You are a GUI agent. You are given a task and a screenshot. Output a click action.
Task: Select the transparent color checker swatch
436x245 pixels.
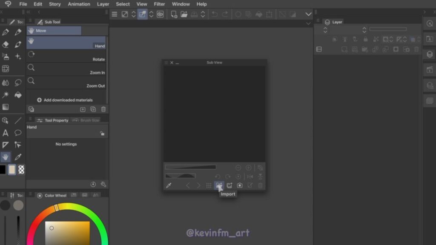click(21, 170)
